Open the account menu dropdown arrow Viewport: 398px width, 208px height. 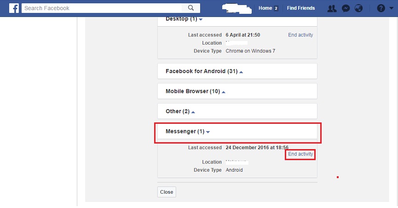coord(391,8)
